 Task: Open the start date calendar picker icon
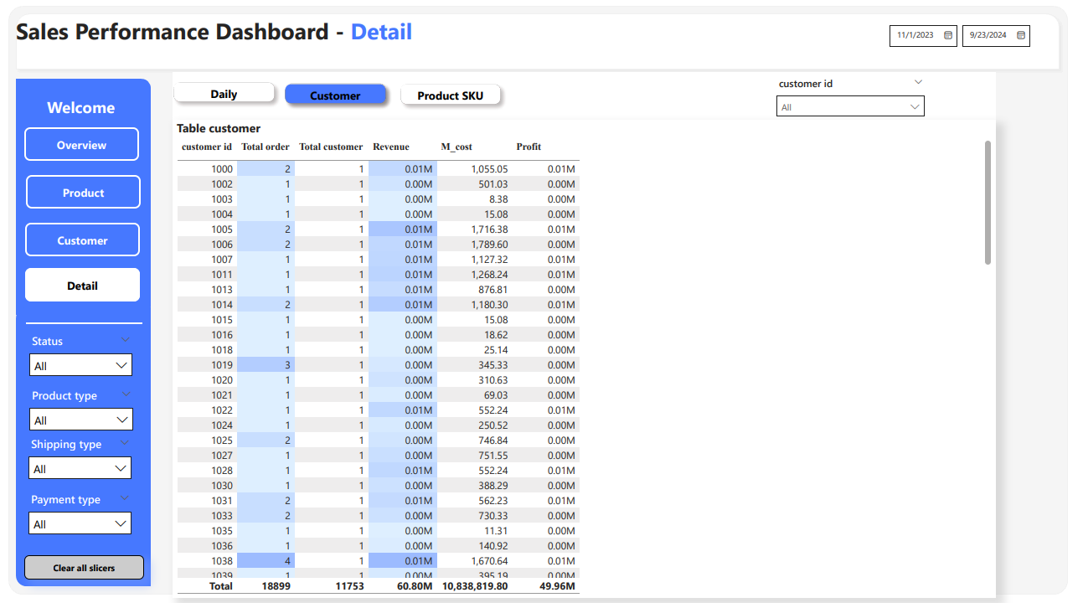[948, 35]
